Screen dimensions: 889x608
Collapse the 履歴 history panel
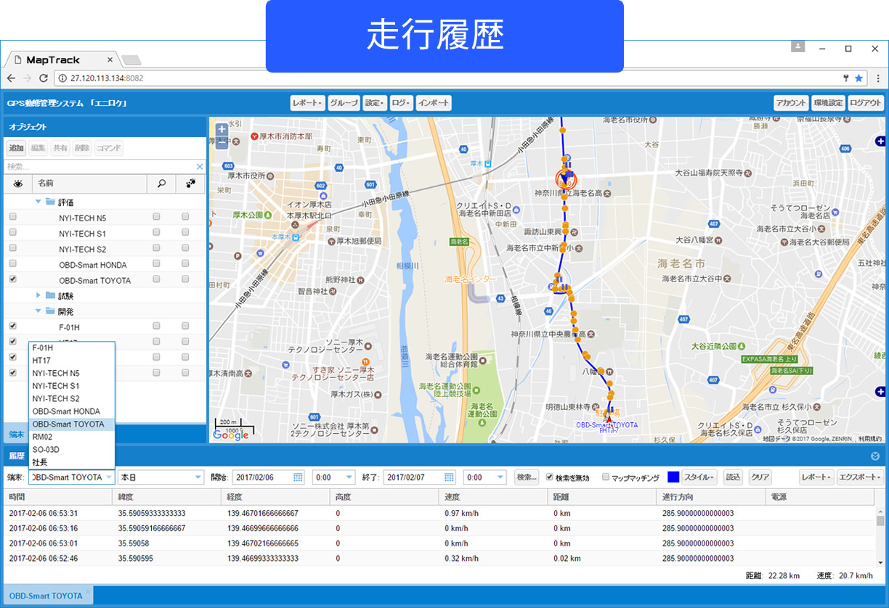pos(875,456)
